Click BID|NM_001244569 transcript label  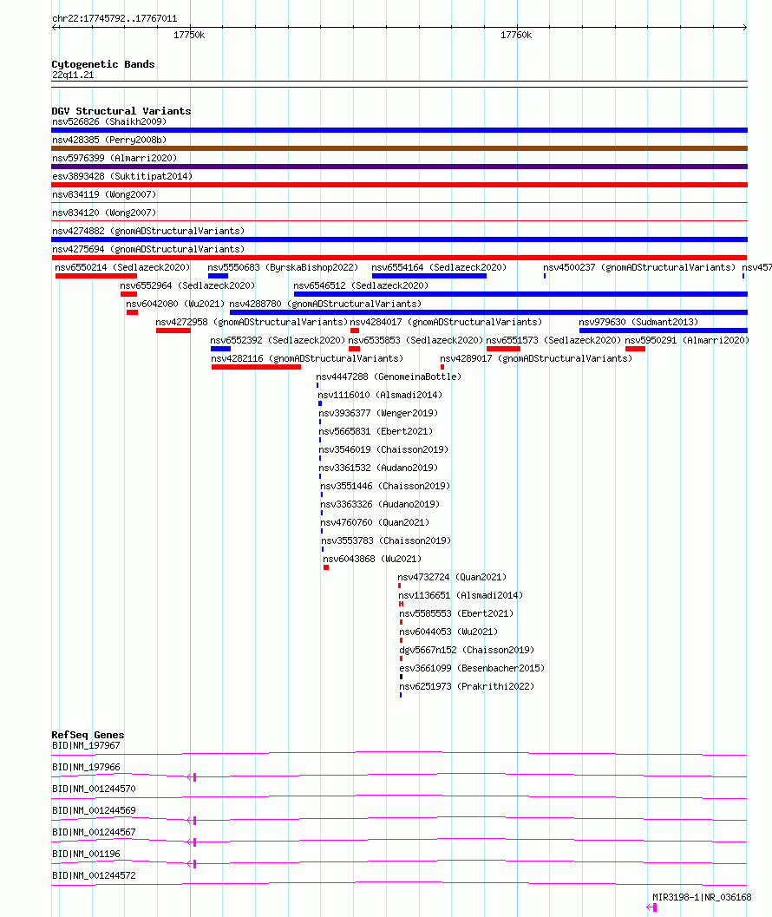click(95, 810)
